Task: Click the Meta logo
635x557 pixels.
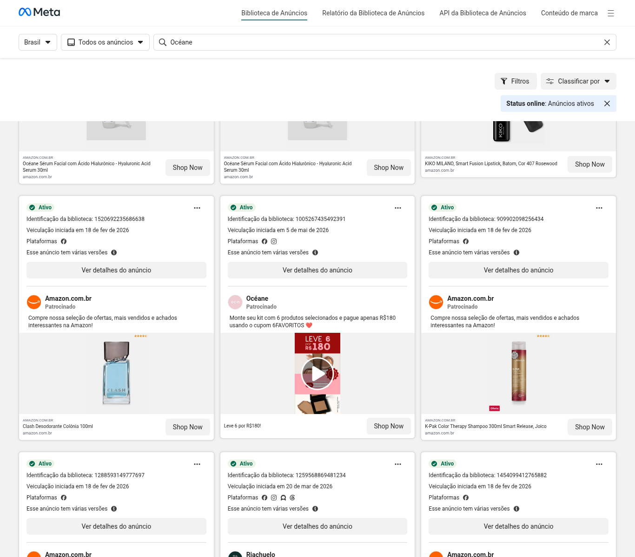Action: point(40,12)
